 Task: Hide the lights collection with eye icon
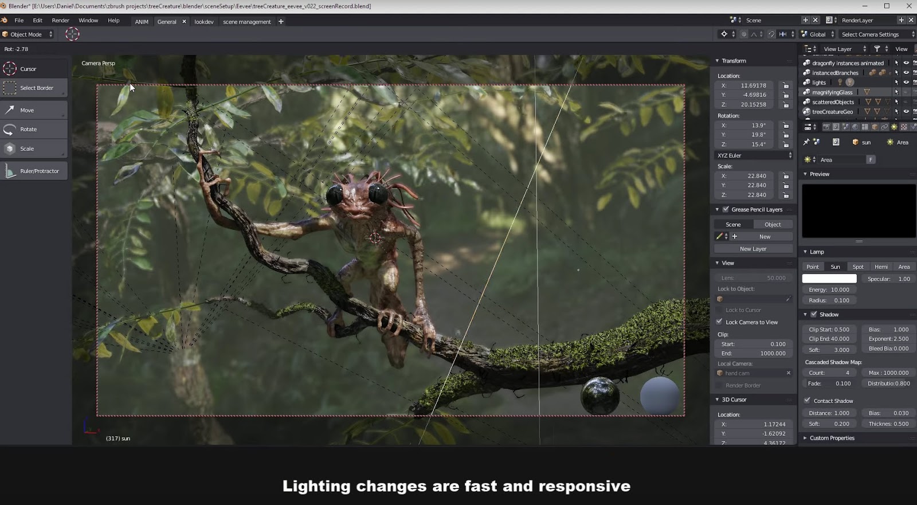coord(906,83)
